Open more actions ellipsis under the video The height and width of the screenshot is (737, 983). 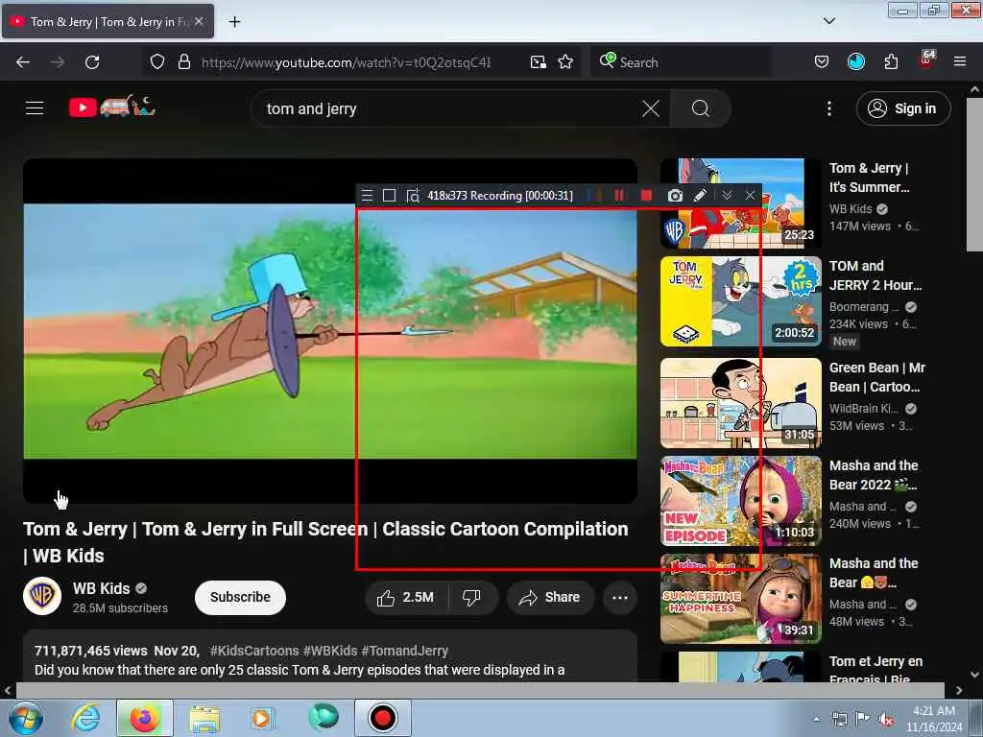(620, 597)
